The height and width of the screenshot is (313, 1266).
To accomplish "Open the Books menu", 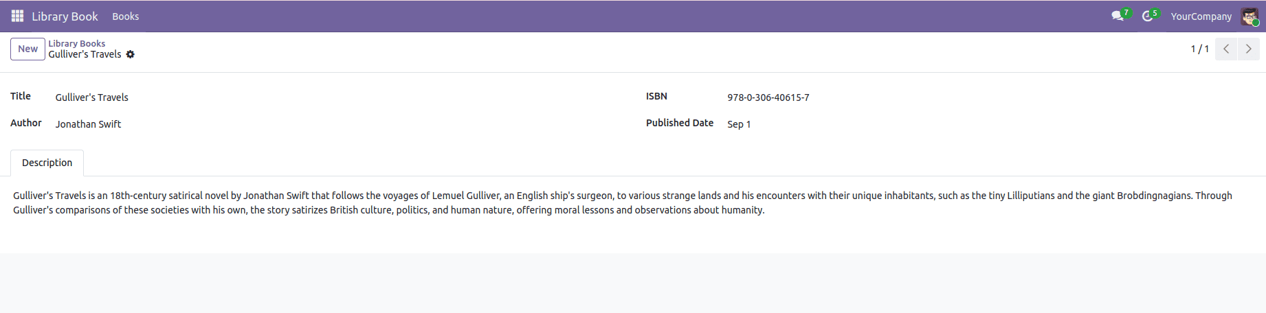I will 126,16.
